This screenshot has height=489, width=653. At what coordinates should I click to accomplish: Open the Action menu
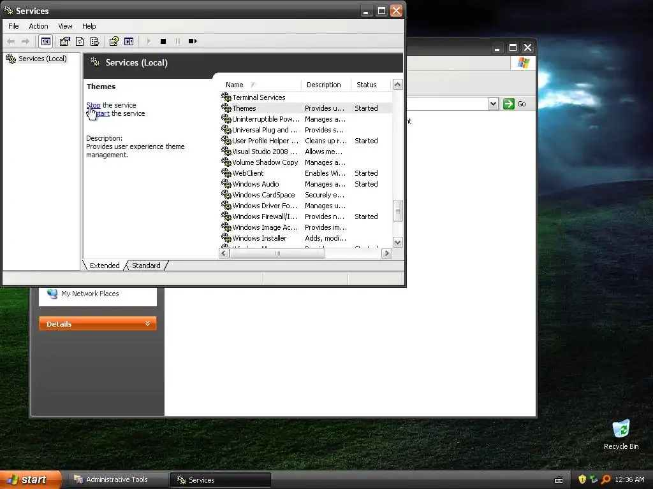pyautogui.click(x=38, y=26)
